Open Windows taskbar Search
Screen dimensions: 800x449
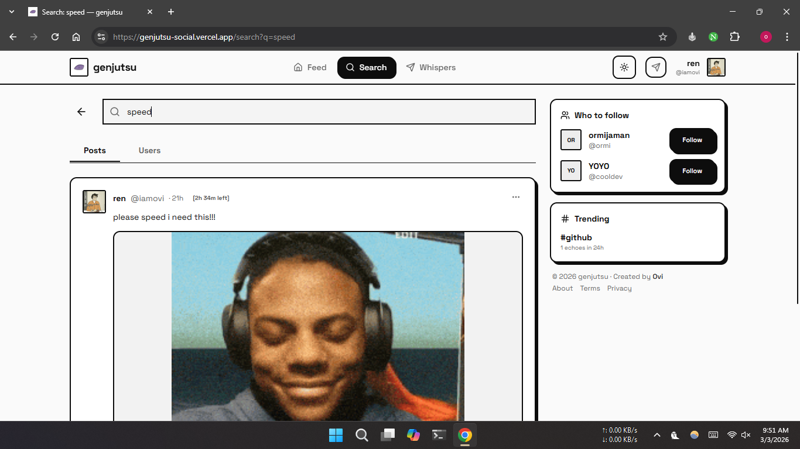[362, 435]
